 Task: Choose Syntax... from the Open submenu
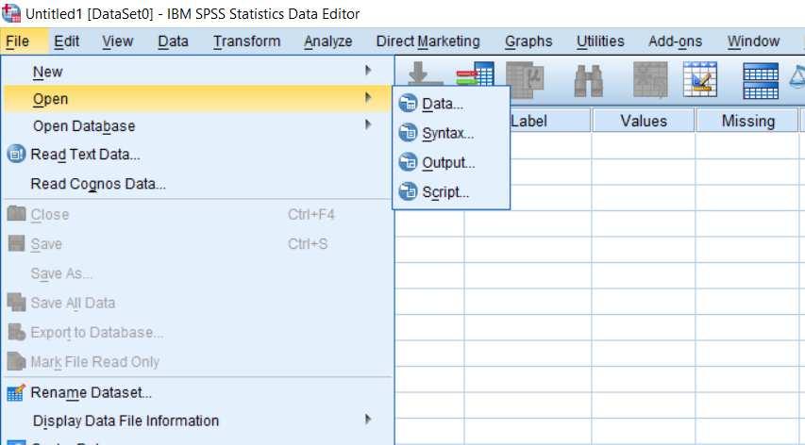tap(451, 133)
